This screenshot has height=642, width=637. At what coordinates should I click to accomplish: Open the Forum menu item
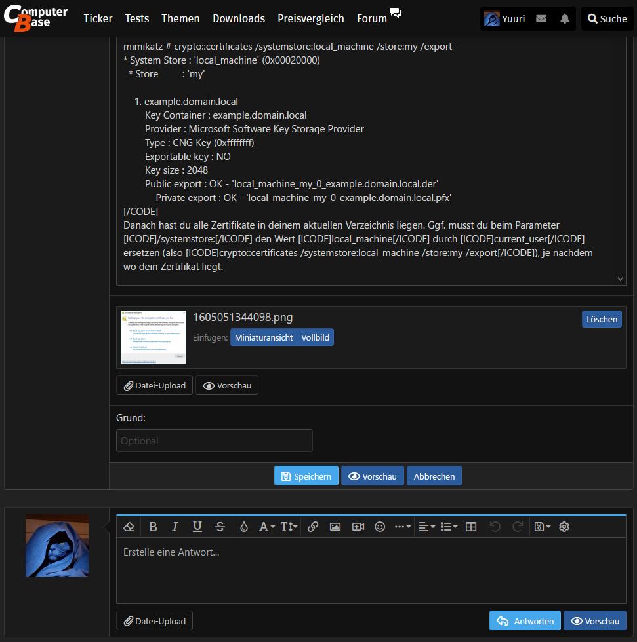pos(372,18)
